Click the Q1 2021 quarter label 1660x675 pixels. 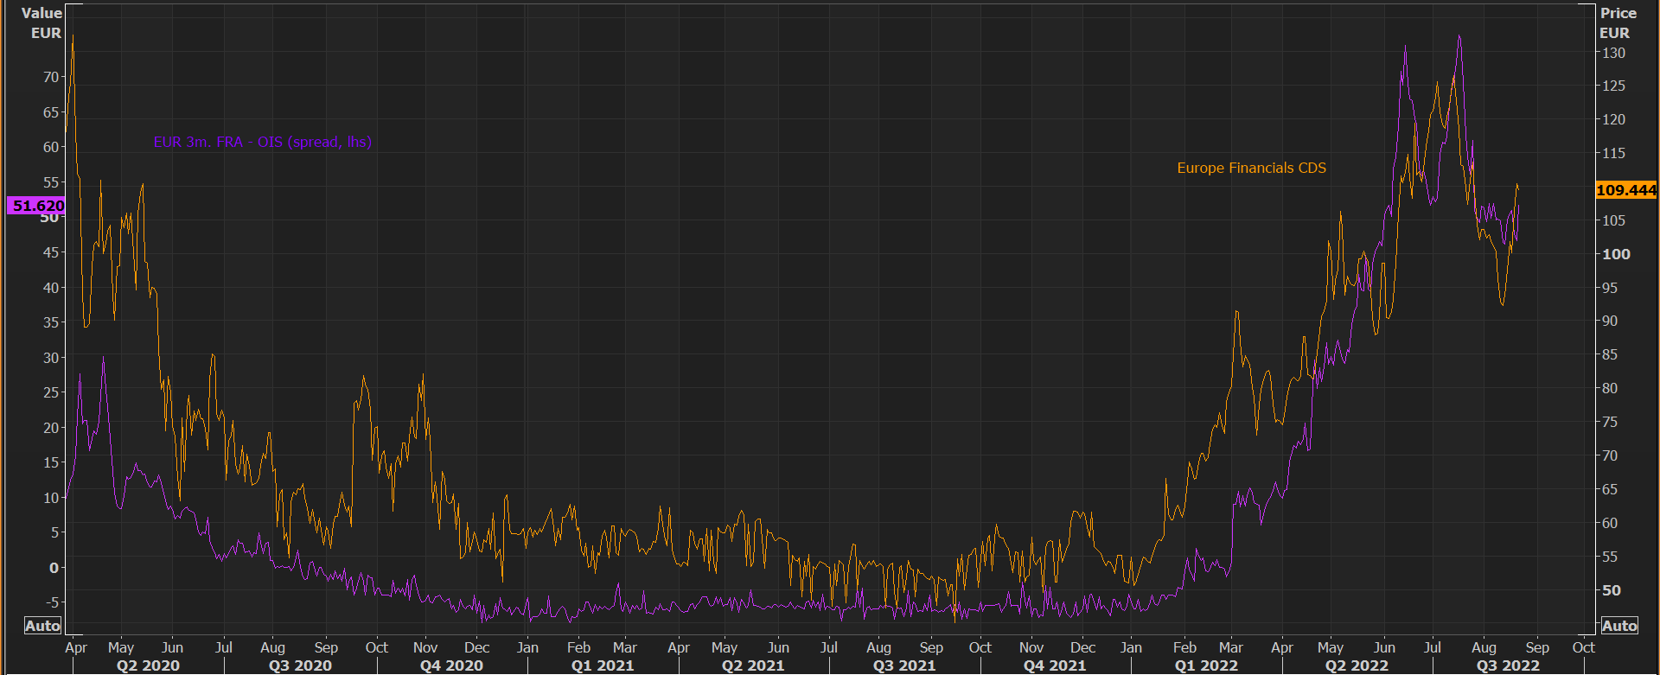603,665
